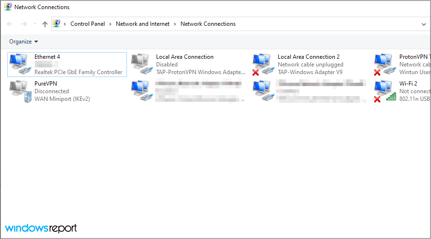
Task: Select the PureVPN connection icon
Action: [21, 91]
